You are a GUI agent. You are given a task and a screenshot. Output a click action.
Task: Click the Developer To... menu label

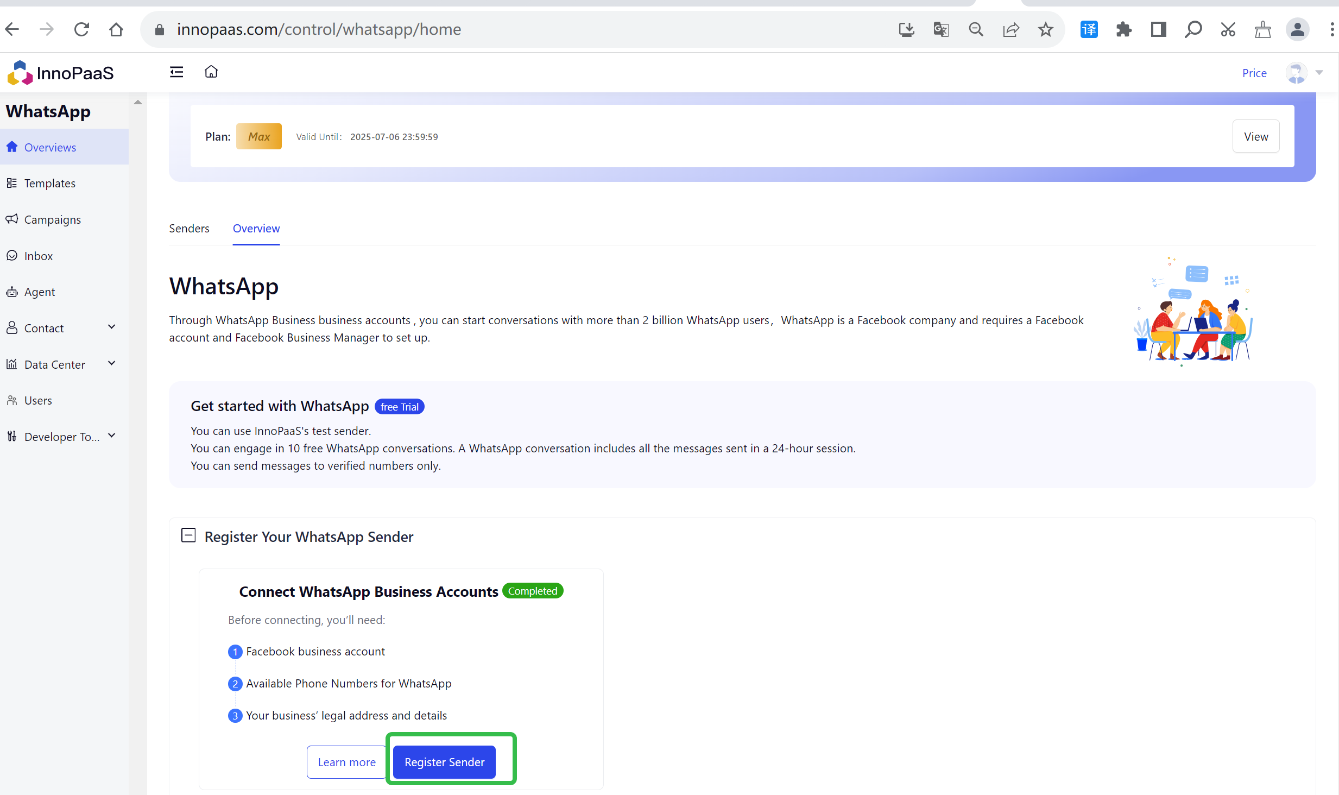[62, 437]
